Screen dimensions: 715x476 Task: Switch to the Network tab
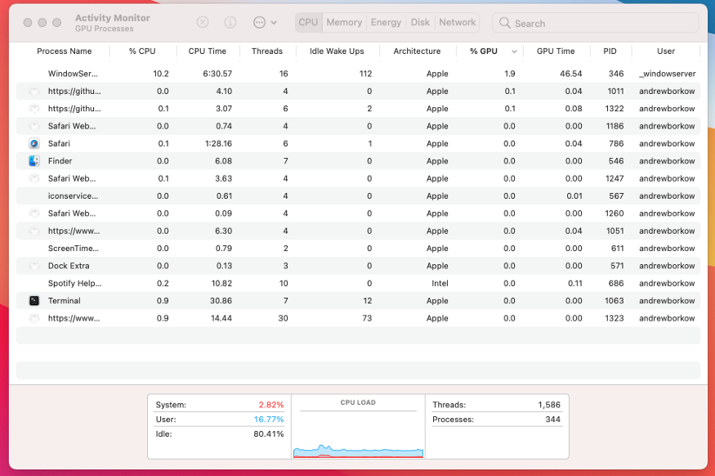(458, 22)
